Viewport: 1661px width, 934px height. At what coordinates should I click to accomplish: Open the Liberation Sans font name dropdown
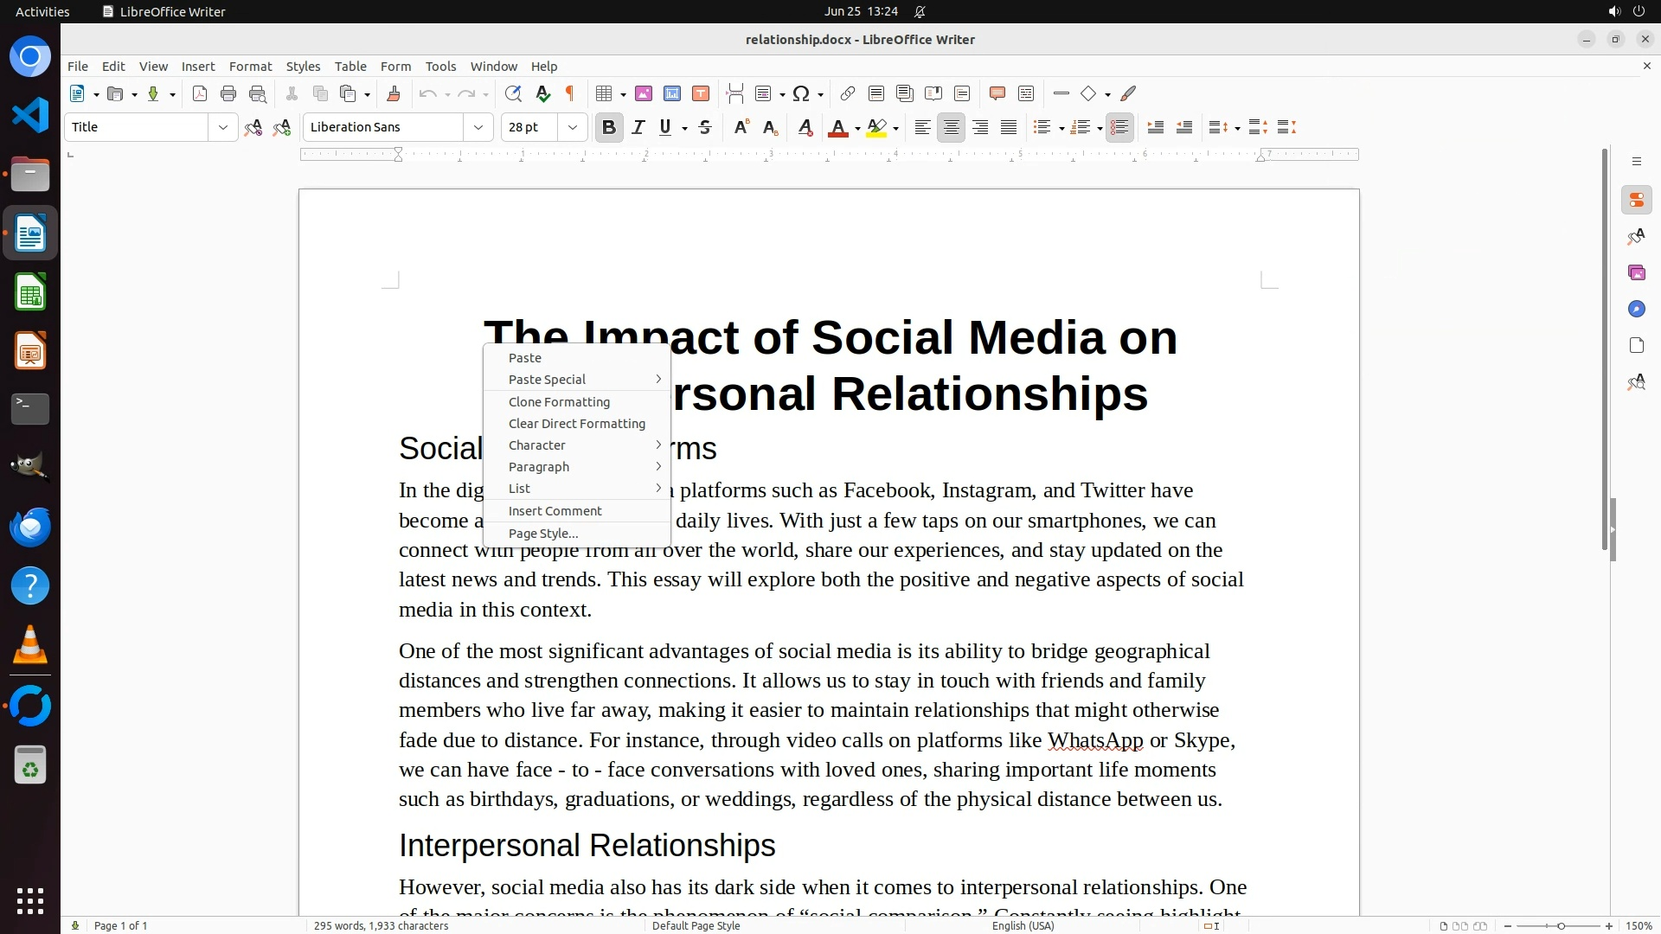click(478, 128)
